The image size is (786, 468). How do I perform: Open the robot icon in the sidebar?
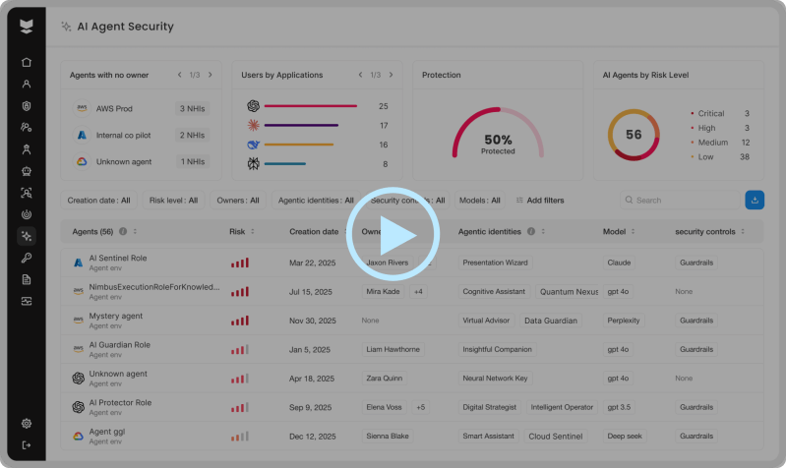(27, 171)
